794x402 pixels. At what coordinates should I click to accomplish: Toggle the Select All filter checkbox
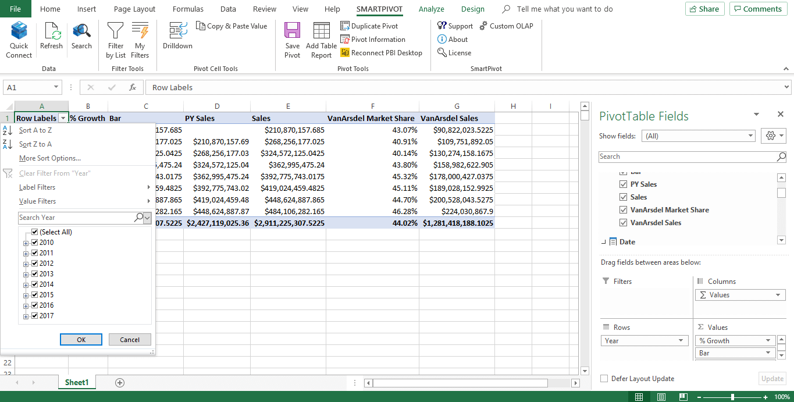[33, 232]
